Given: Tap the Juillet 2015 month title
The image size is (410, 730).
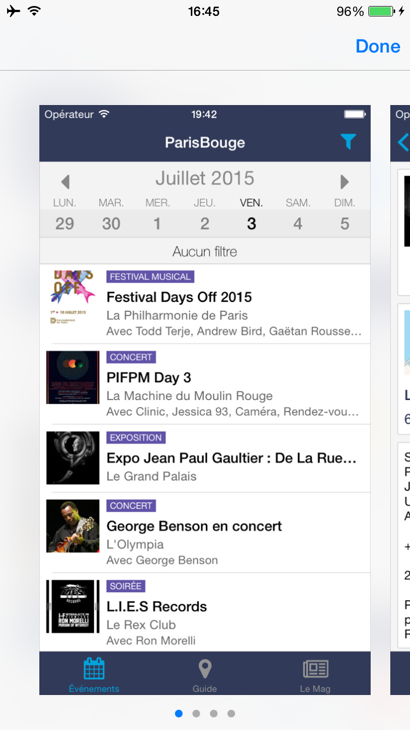Looking at the screenshot, I should point(205,178).
